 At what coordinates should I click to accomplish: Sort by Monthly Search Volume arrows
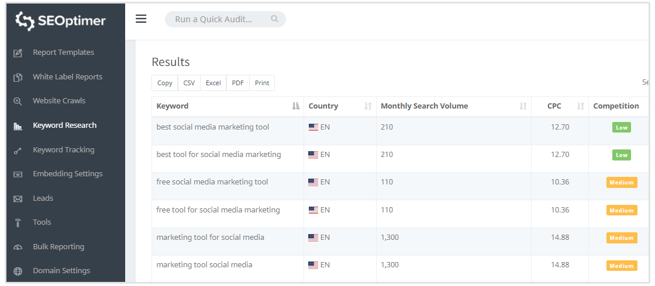click(x=523, y=106)
